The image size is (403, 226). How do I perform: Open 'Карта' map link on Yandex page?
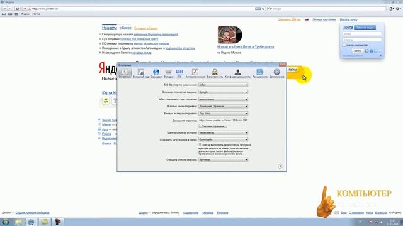tap(109, 92)
